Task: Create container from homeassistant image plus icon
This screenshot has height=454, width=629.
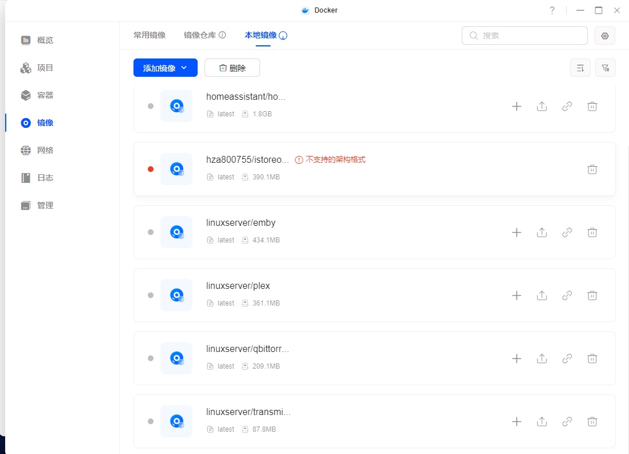Action: pyautogui.click(x=516, y=106)
